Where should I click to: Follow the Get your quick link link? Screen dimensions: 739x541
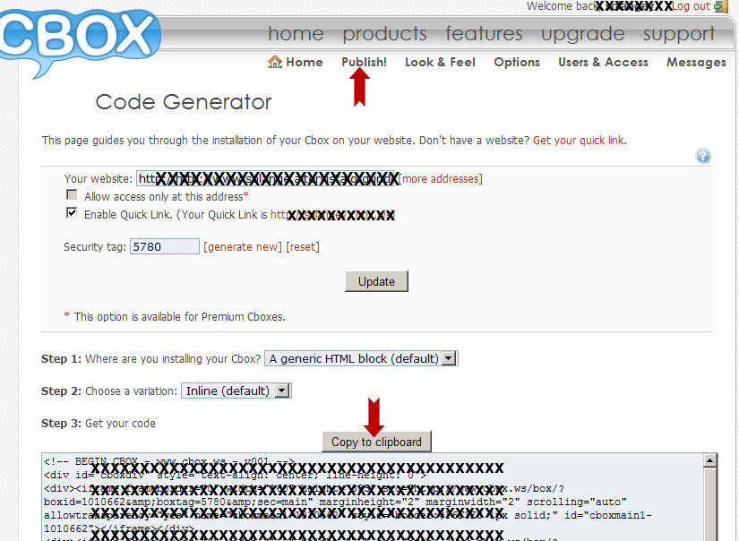coord(579,141)
